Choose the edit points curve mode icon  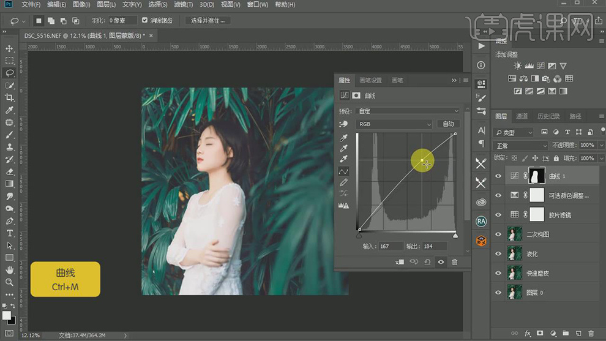pos(343,171)
